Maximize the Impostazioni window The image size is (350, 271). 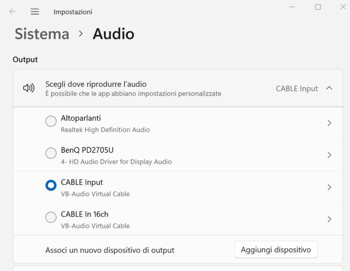coord(318,7)
